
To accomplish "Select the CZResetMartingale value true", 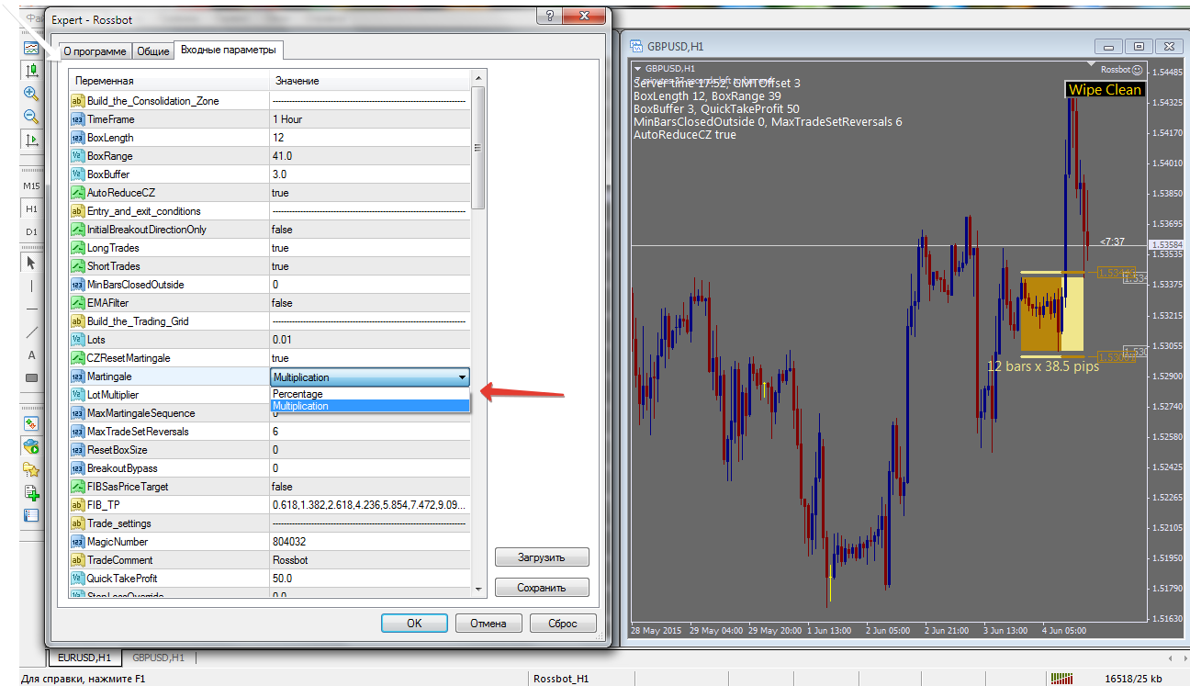I will click(370, 358).
